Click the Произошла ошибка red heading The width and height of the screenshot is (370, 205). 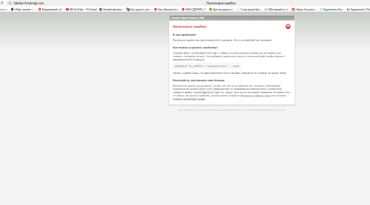click(189, 27)
